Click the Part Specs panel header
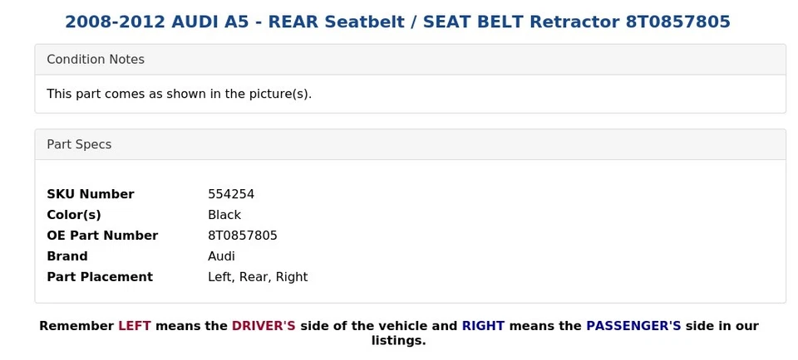This screenshot has height=360, width=798. click(79, 144)
